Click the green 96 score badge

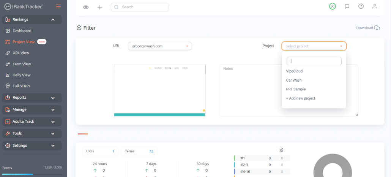[333, 6]
